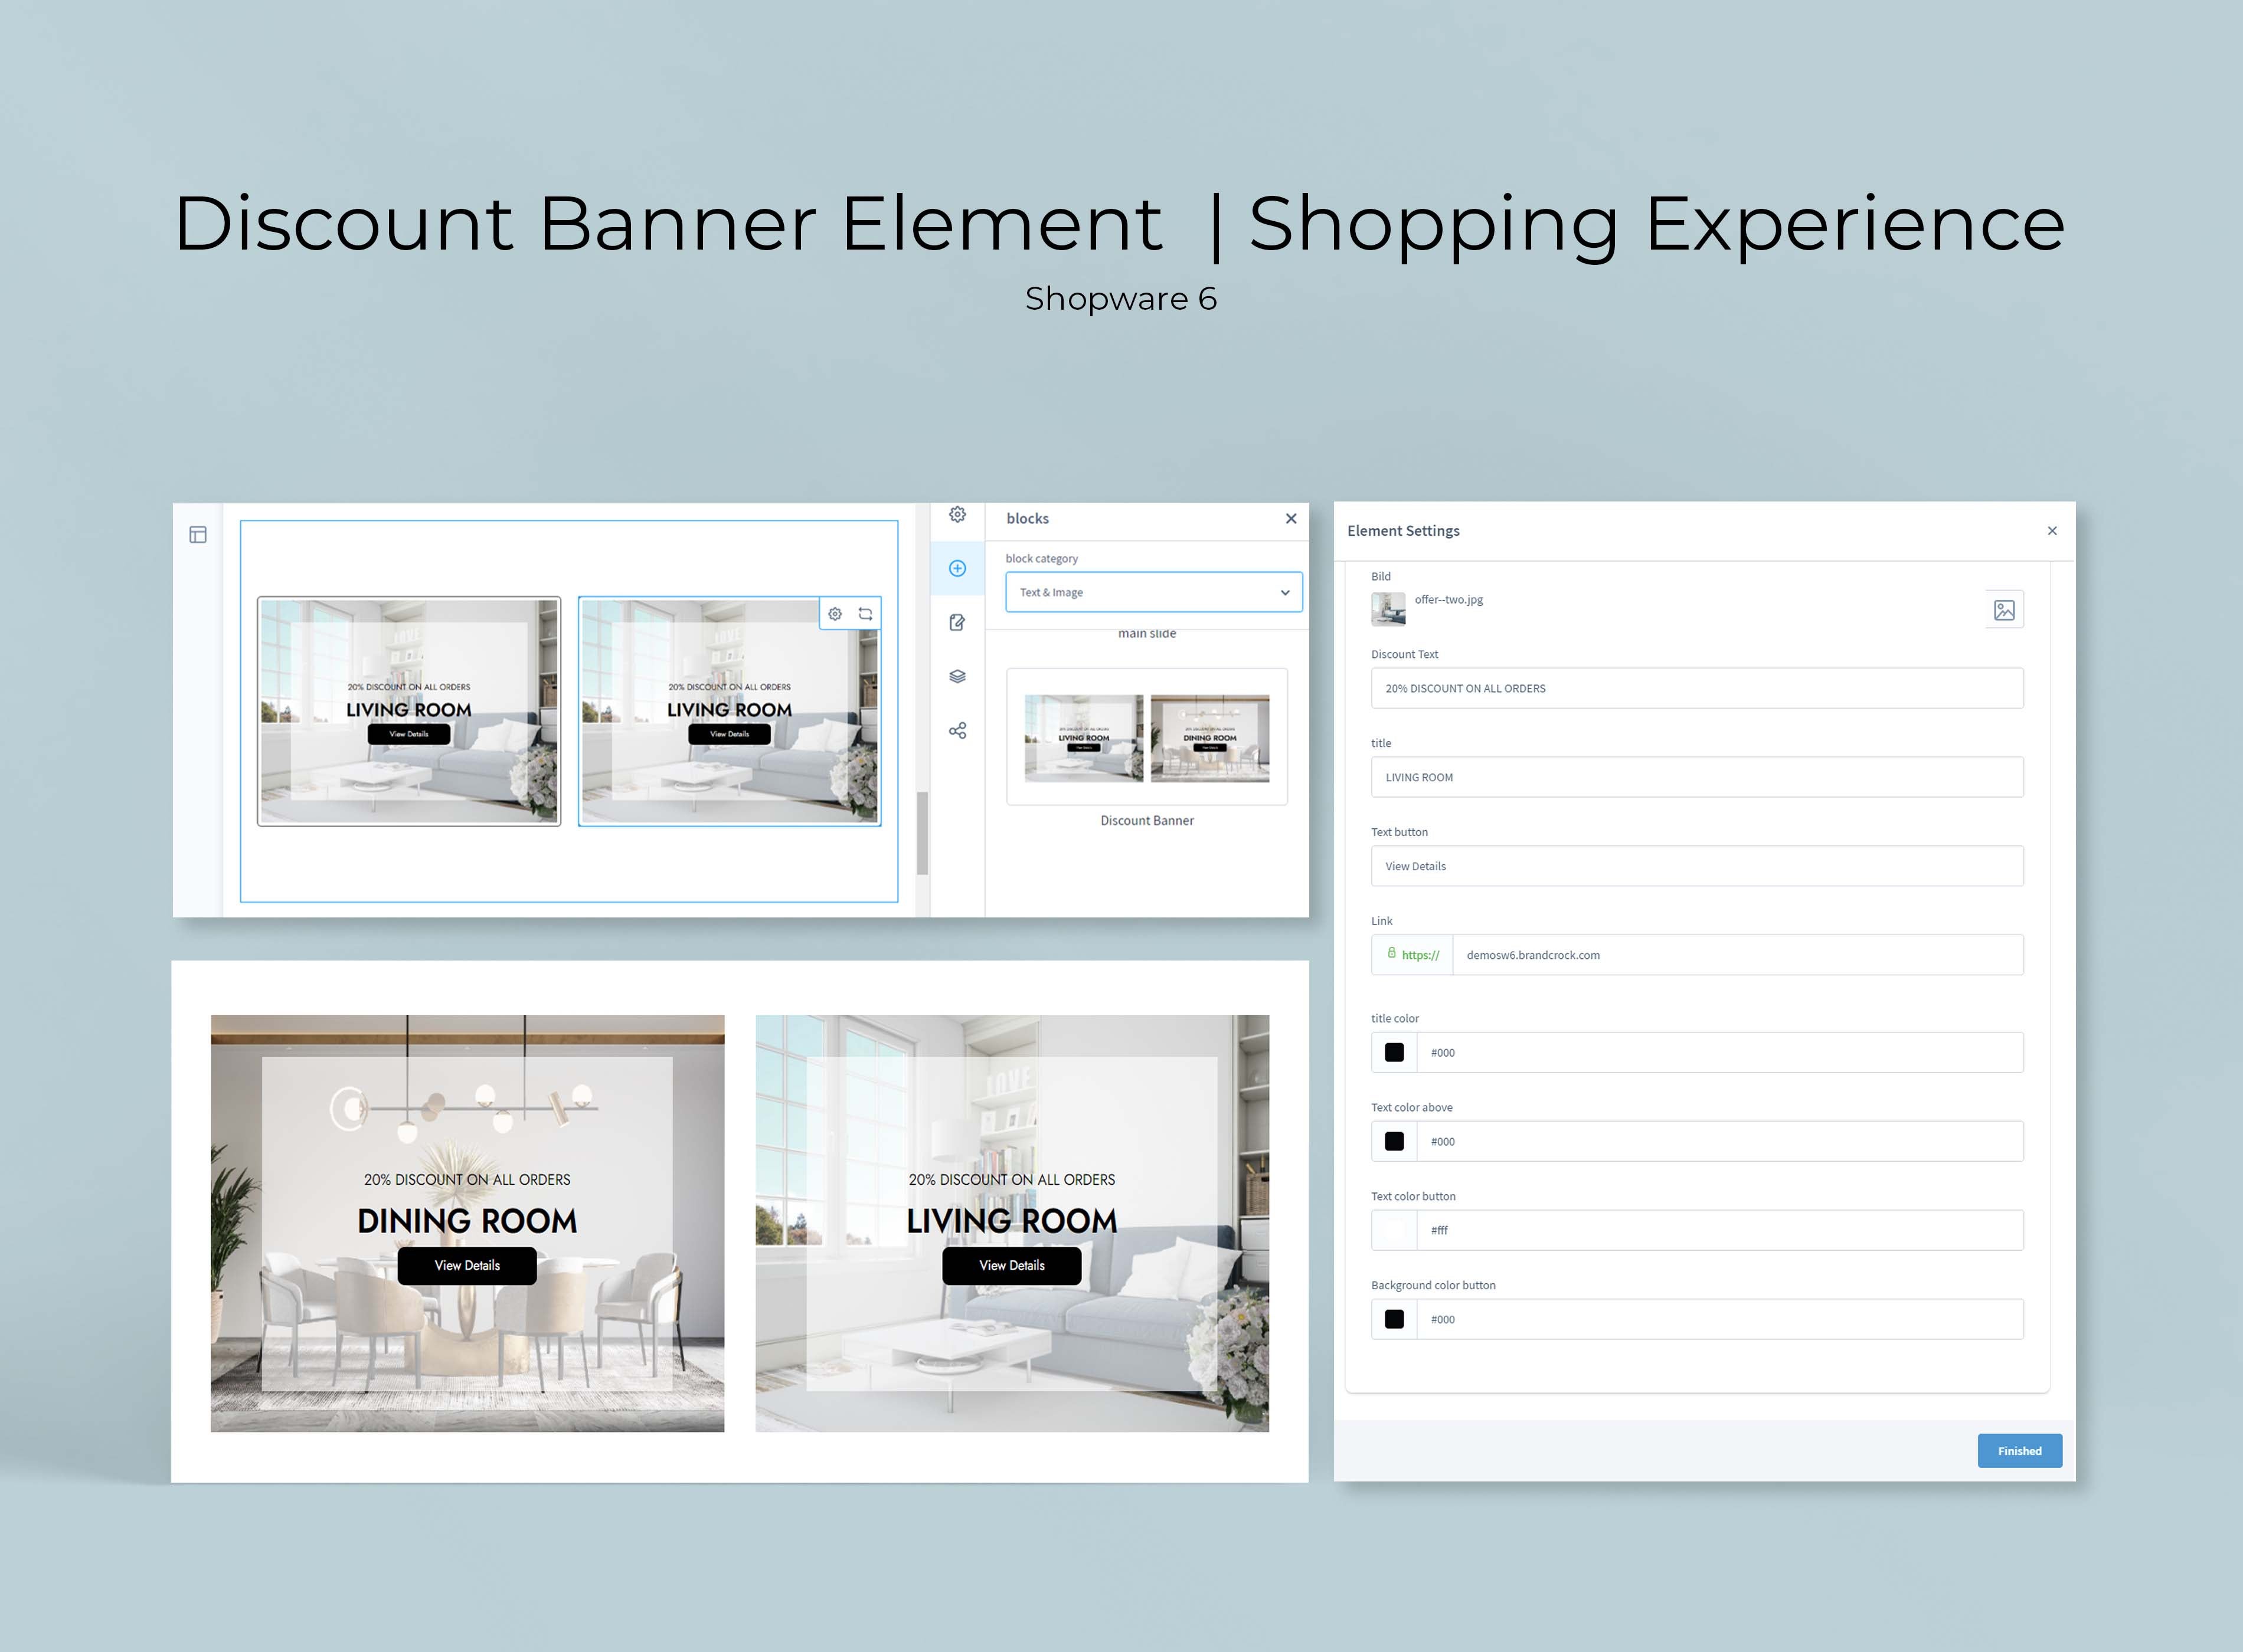This screenshot has height=1652, width=2243.
Task: Click the Background color button hex field
Action: click(1720, 1319)
